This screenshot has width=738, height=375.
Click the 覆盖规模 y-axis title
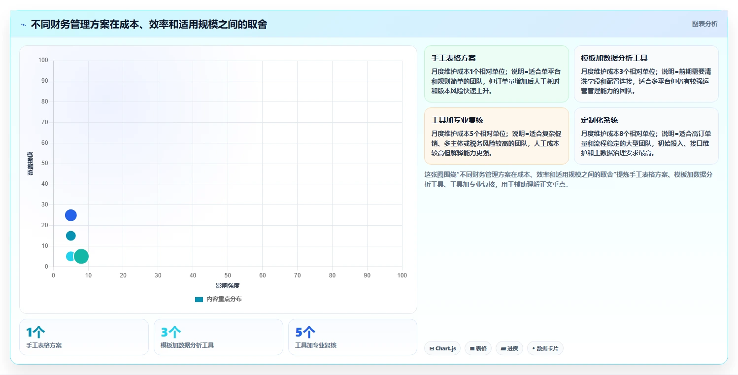[x=31, y=164]
